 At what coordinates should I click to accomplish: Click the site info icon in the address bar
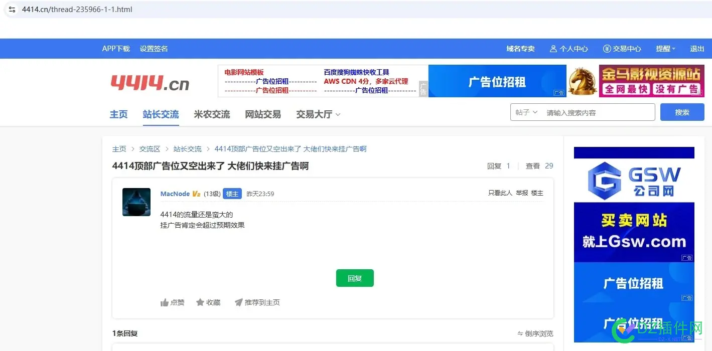click(12, 9)
